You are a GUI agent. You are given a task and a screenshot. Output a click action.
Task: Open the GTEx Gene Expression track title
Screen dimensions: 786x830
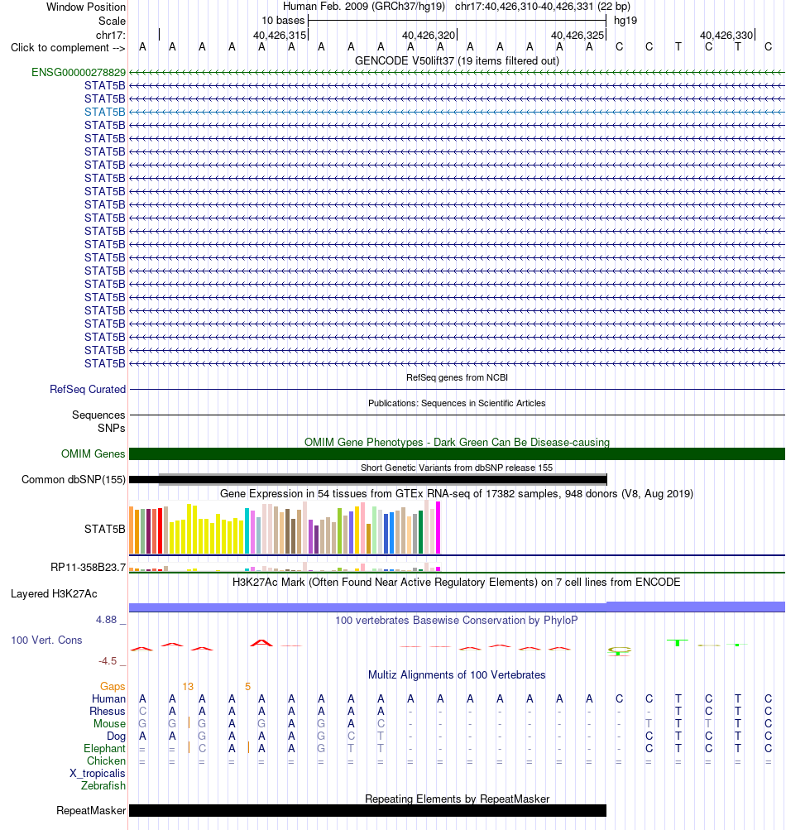[457, 493]
